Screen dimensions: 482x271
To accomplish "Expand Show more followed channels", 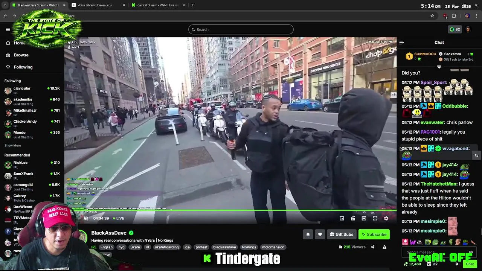I will [x=12, y=145].
